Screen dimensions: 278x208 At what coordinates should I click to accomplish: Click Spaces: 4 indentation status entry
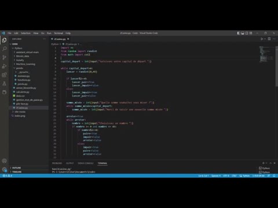(x=216, y=176)
